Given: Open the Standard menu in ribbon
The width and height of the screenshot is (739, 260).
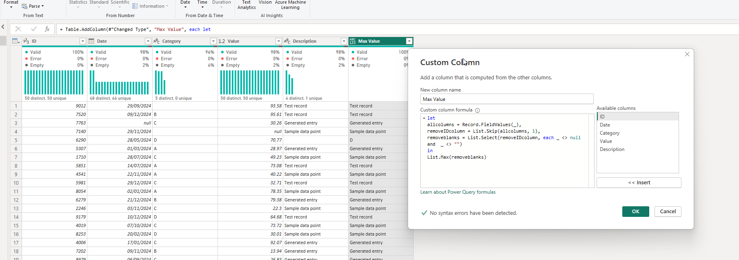Looking at the screenshot, I should (99, 4).
